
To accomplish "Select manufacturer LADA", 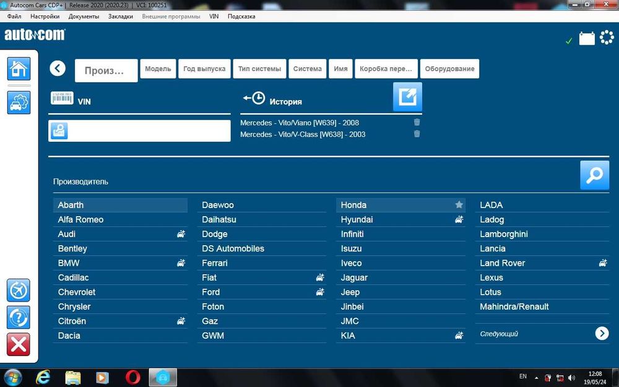I will pyautogui.click(x=542, y=205).
